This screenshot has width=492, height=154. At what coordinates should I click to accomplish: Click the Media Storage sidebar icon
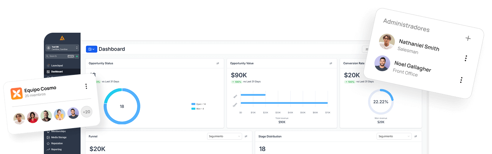pos(48,137)
